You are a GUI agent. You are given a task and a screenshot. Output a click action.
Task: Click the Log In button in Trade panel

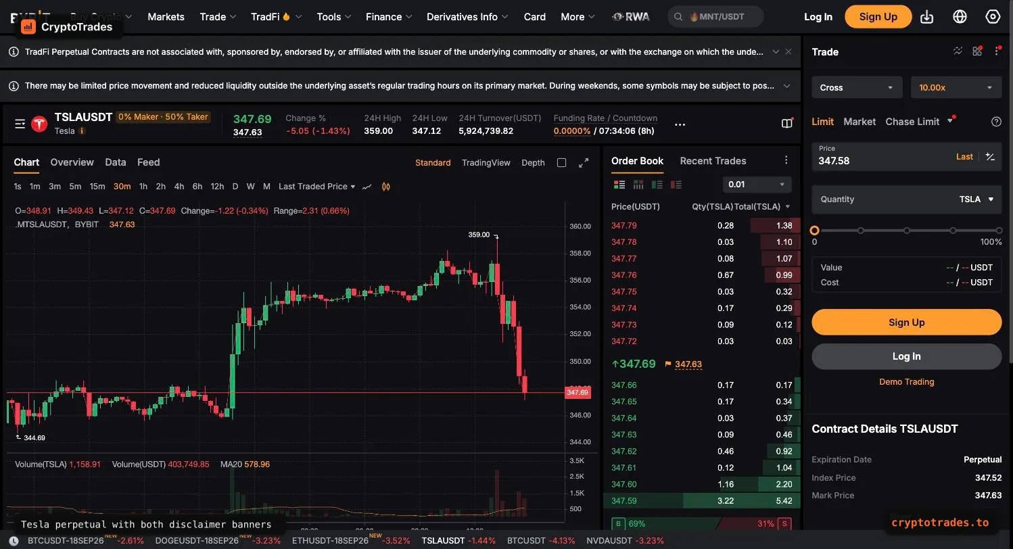point(906,356)
